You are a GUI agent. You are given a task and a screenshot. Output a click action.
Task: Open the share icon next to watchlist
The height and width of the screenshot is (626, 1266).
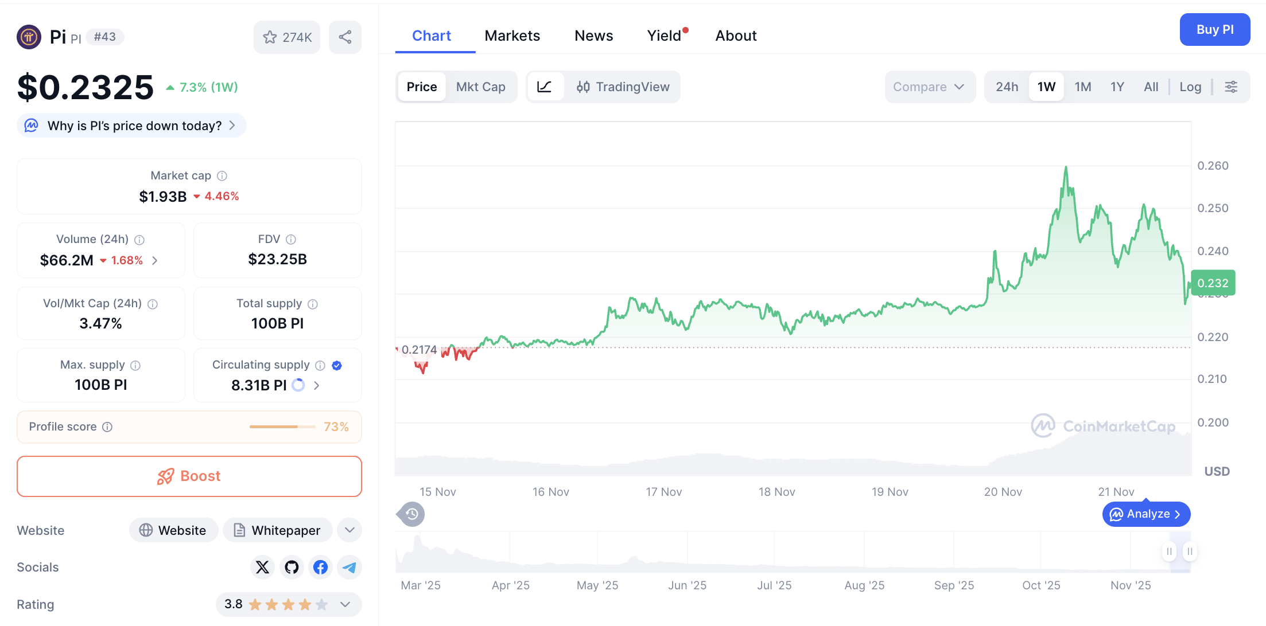point(345,37)
